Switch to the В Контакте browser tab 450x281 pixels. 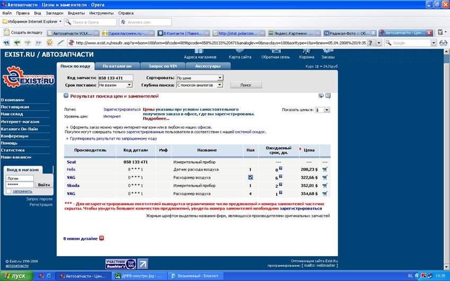[183, 33]
